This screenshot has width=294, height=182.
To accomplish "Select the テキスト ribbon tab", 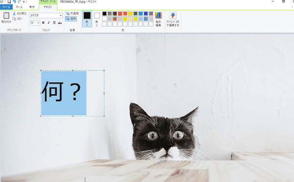I will (x=48, y=7).
